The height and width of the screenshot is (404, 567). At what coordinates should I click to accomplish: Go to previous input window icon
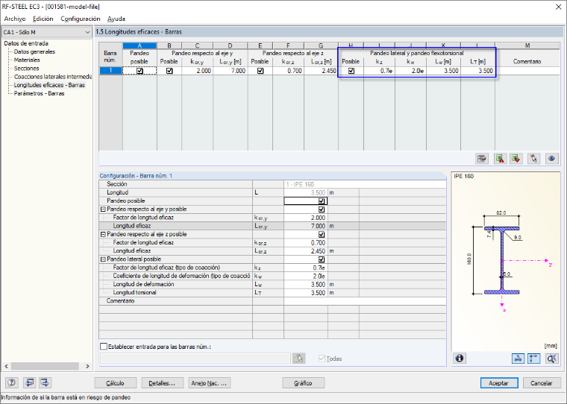coord(29,382)
